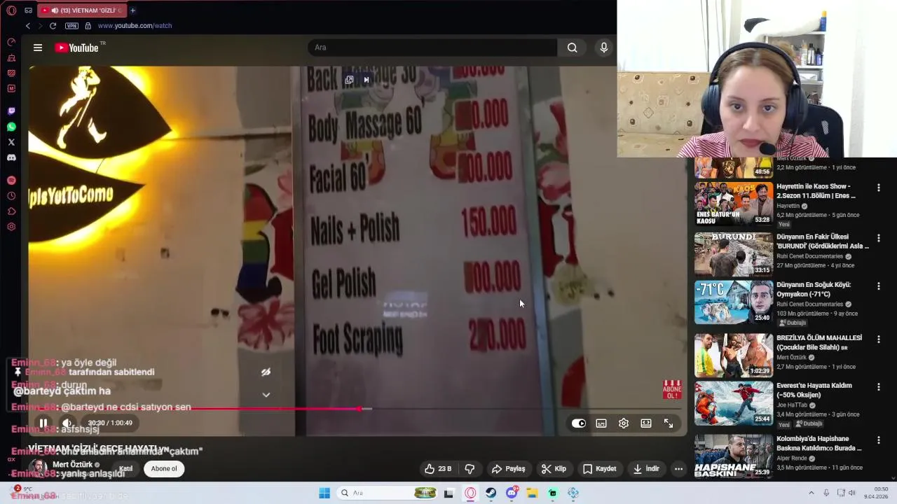
Task: Open Discord from the browser sidebar
Action: click(x=11, y=157)
